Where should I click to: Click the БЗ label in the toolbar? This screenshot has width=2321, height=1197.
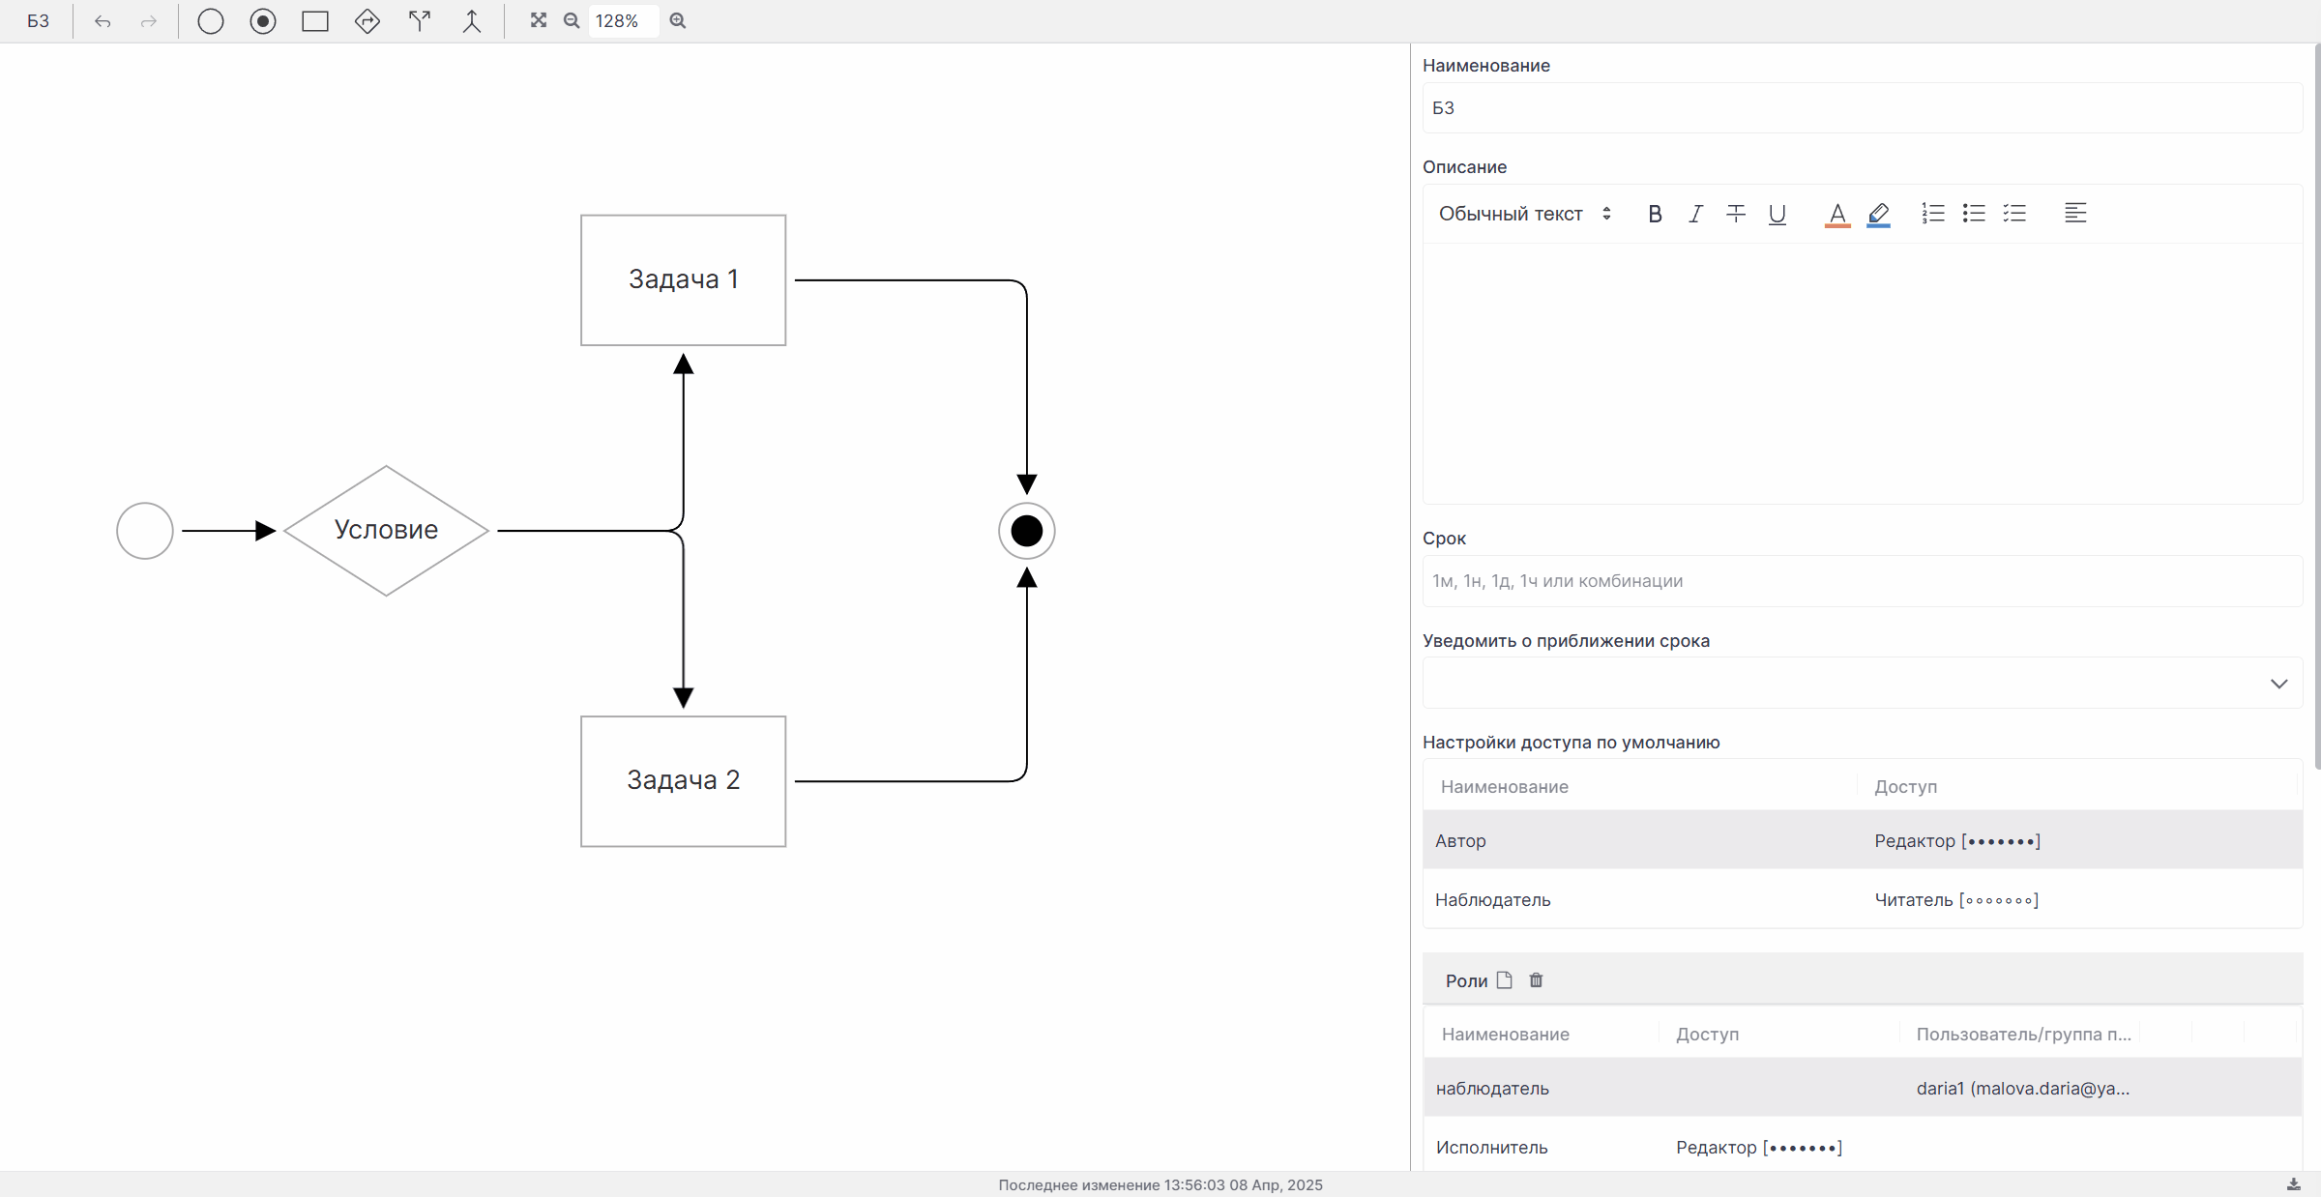click(x=39, y=21)
